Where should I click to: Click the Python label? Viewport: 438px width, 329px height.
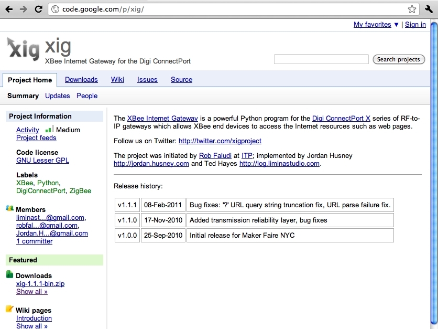tap(48, 183)
